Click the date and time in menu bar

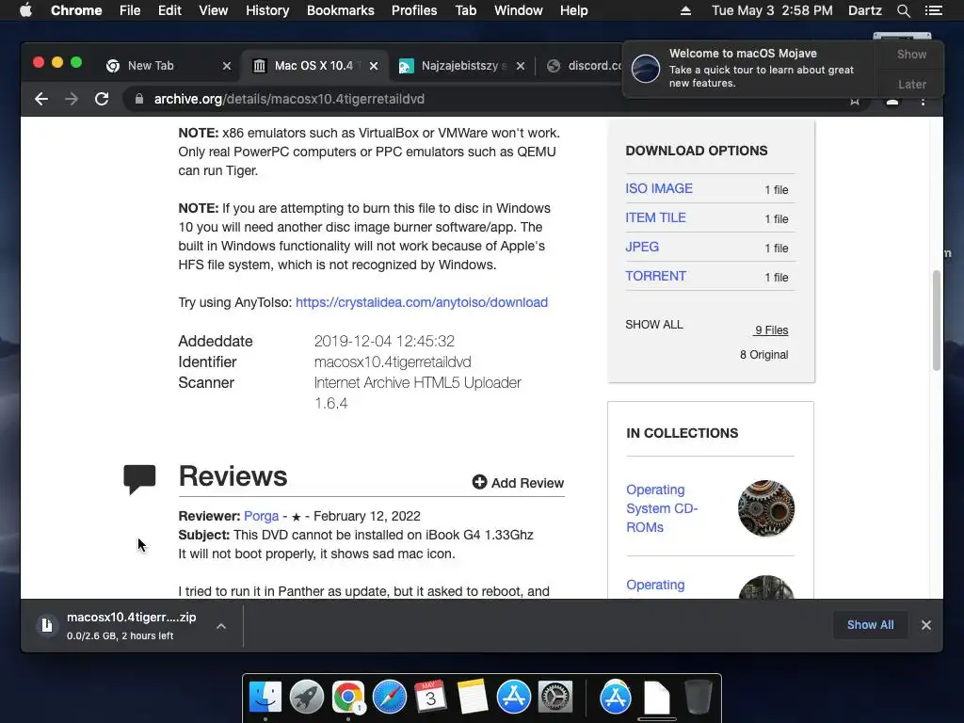pyautogui.click(x=772, y=10)
